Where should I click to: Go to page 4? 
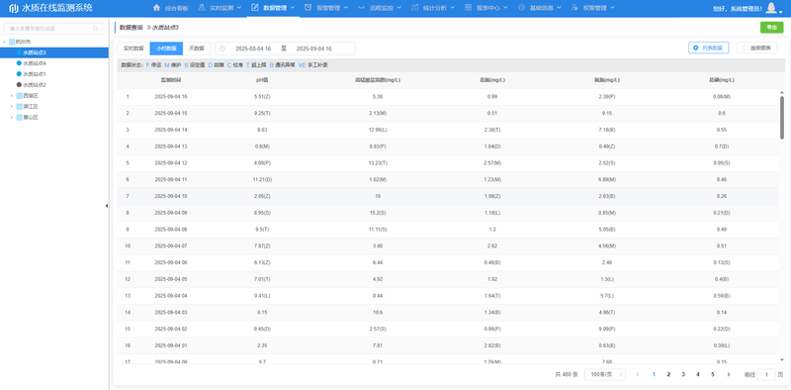[698, 374]
